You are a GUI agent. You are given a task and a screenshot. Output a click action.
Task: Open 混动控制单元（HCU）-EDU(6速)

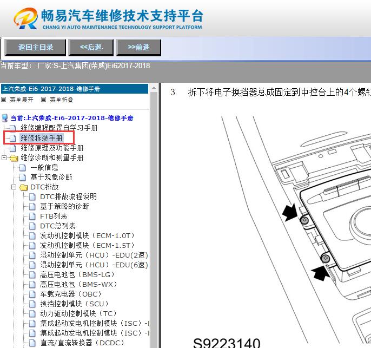[94, 265]
